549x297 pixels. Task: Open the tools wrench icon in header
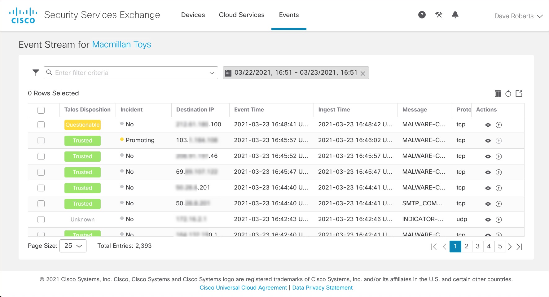pyautogui.click(x=439, y=15)
